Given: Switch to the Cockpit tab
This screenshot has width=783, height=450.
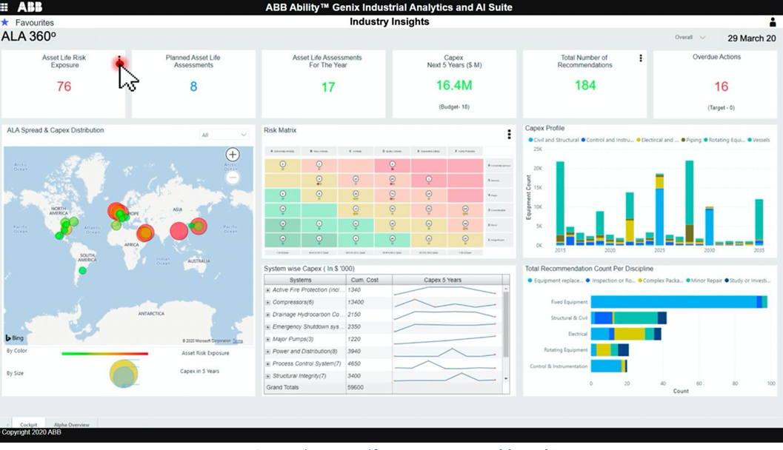Looking at the screenshot, I should pos(29,424).
